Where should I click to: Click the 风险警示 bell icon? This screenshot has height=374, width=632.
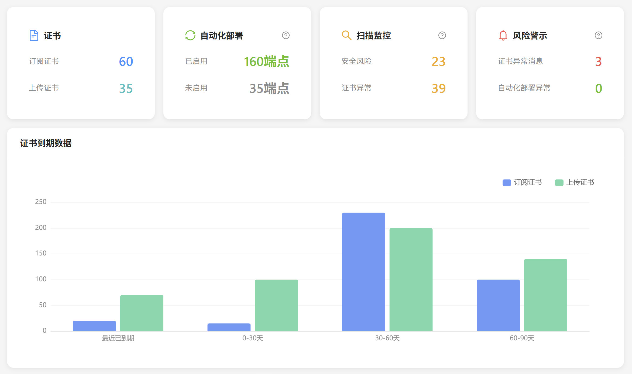point(503,35)
